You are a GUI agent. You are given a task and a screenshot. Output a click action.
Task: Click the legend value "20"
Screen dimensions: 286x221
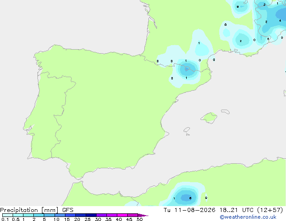77,219
